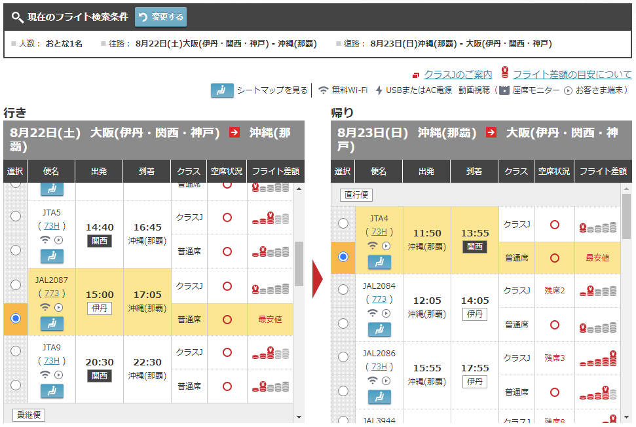
Task: Select JTA4 普通席 return radio button
Action: (x=343, y=257)
